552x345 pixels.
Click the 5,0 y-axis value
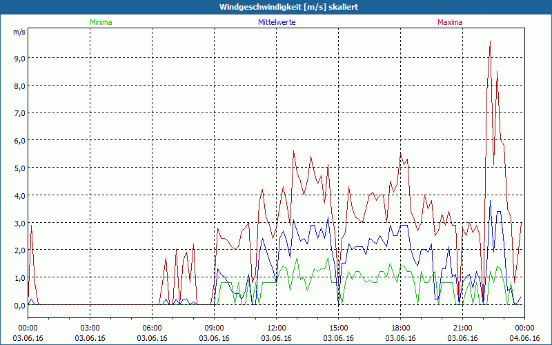coord(20,168)
